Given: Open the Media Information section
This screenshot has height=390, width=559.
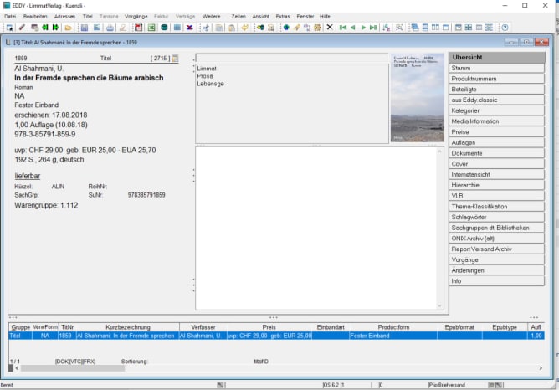Looking at the screenshot, I should point(496,121).
